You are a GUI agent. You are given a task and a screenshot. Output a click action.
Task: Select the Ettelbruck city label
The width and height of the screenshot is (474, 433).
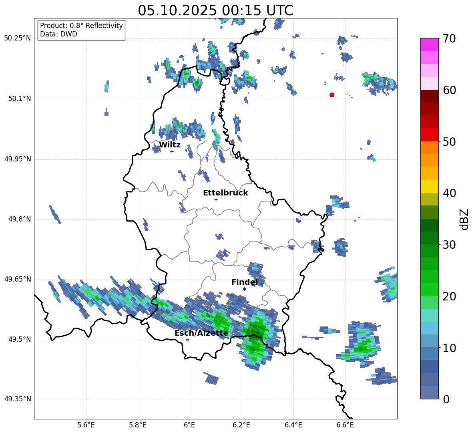pos(225,193)
